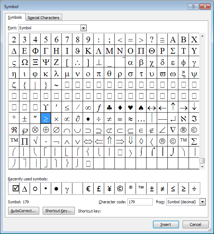Cancel the Symbol dialog
The height and width of the screenshot is (234, 214).
(195, 224)
